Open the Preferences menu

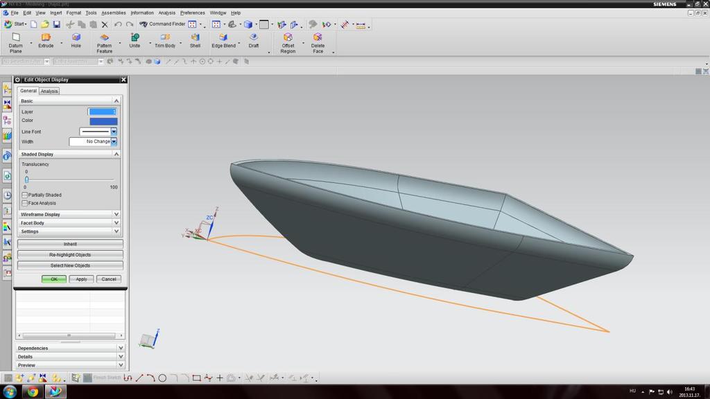[193, 13]
